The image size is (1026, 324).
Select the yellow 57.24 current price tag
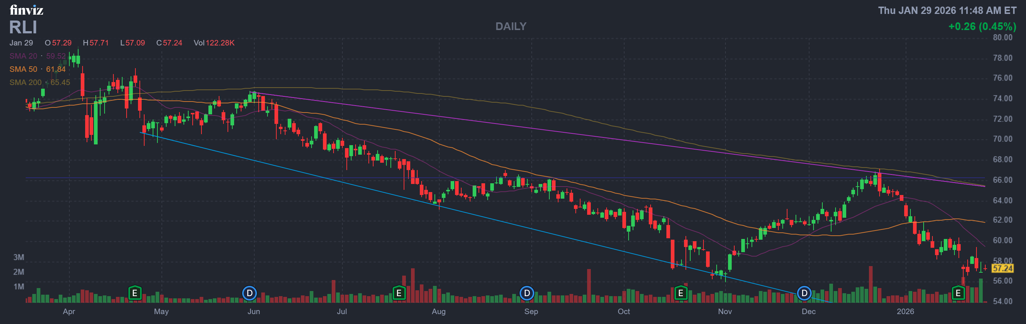coord(1002,268)
